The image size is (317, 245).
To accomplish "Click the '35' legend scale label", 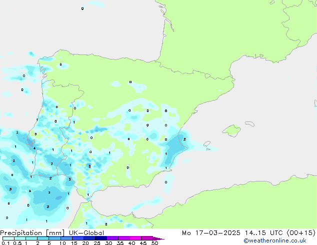I will click(x=120, y=243).
